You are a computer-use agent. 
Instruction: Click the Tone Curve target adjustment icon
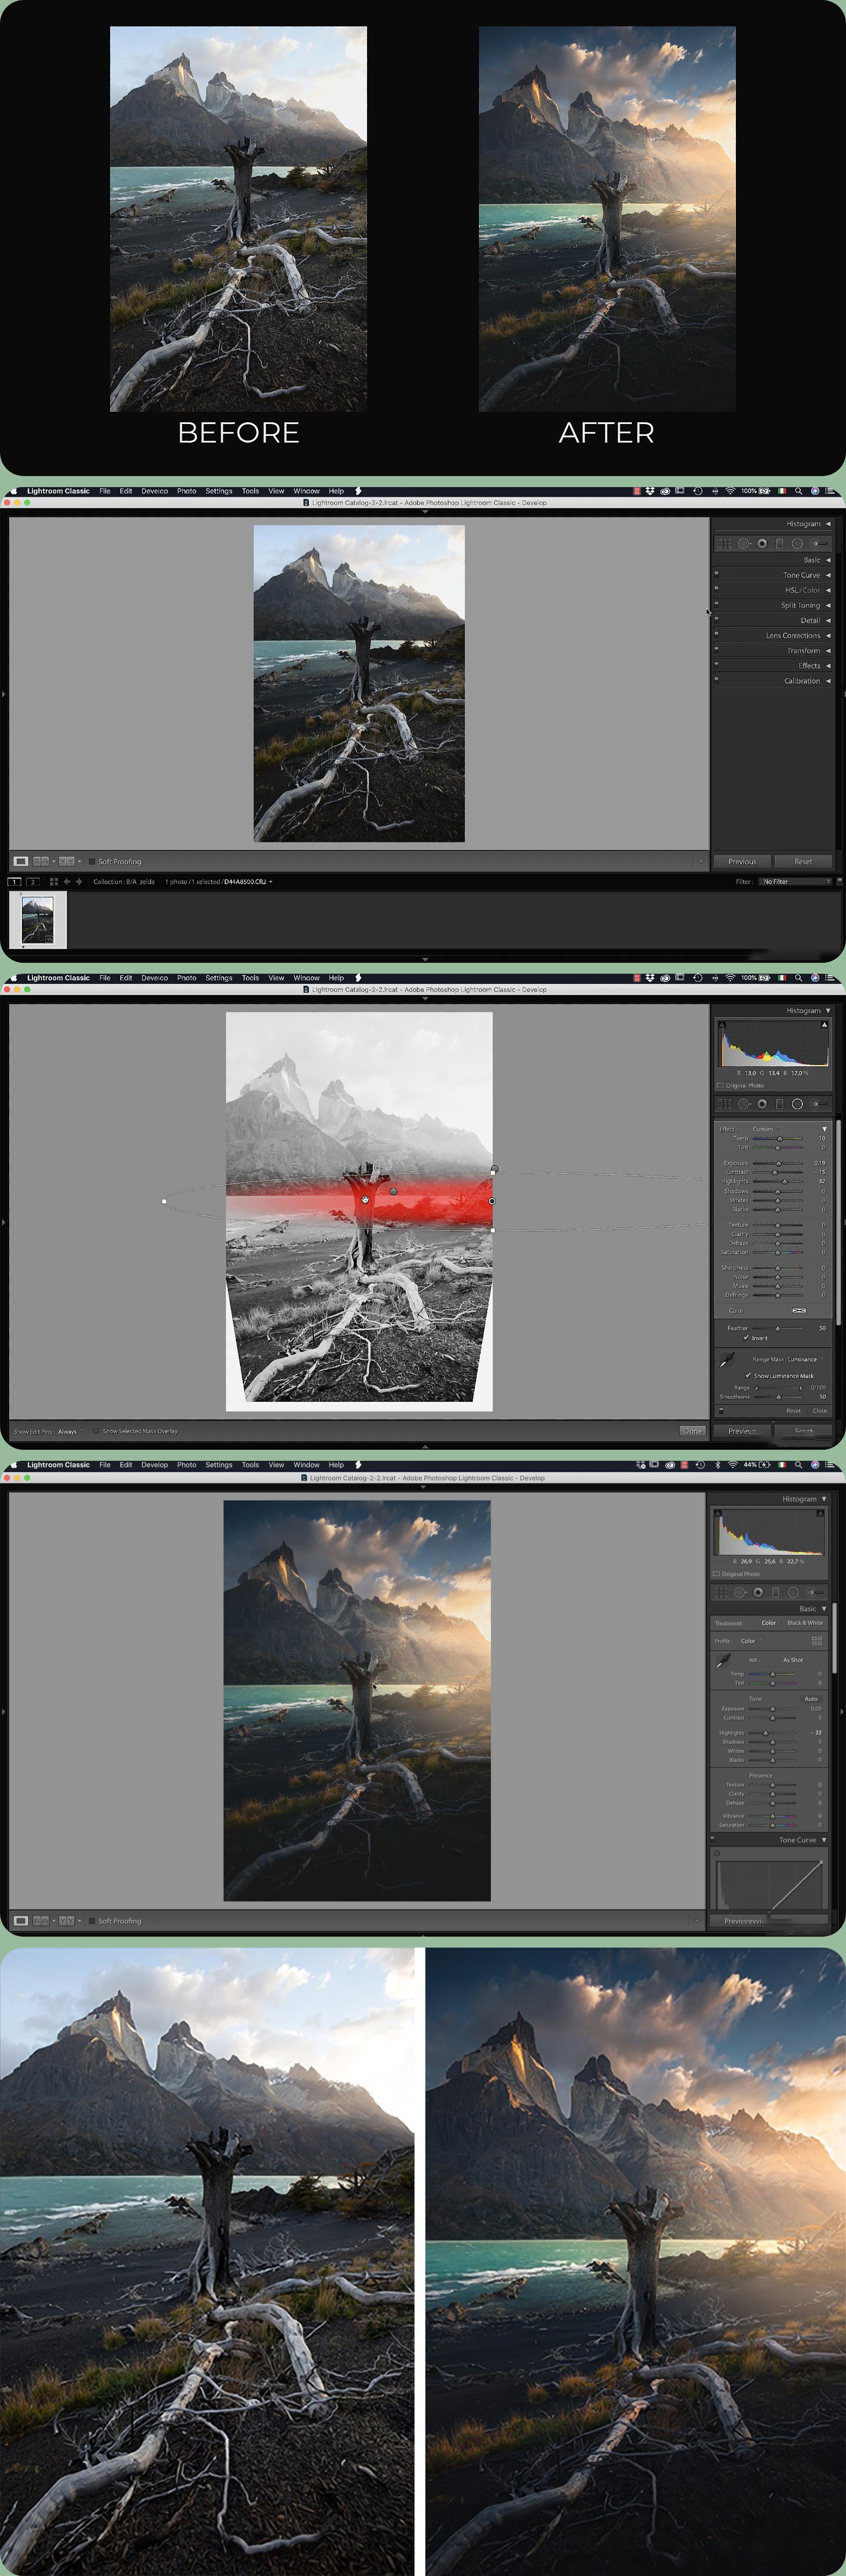click(717, 1854)
